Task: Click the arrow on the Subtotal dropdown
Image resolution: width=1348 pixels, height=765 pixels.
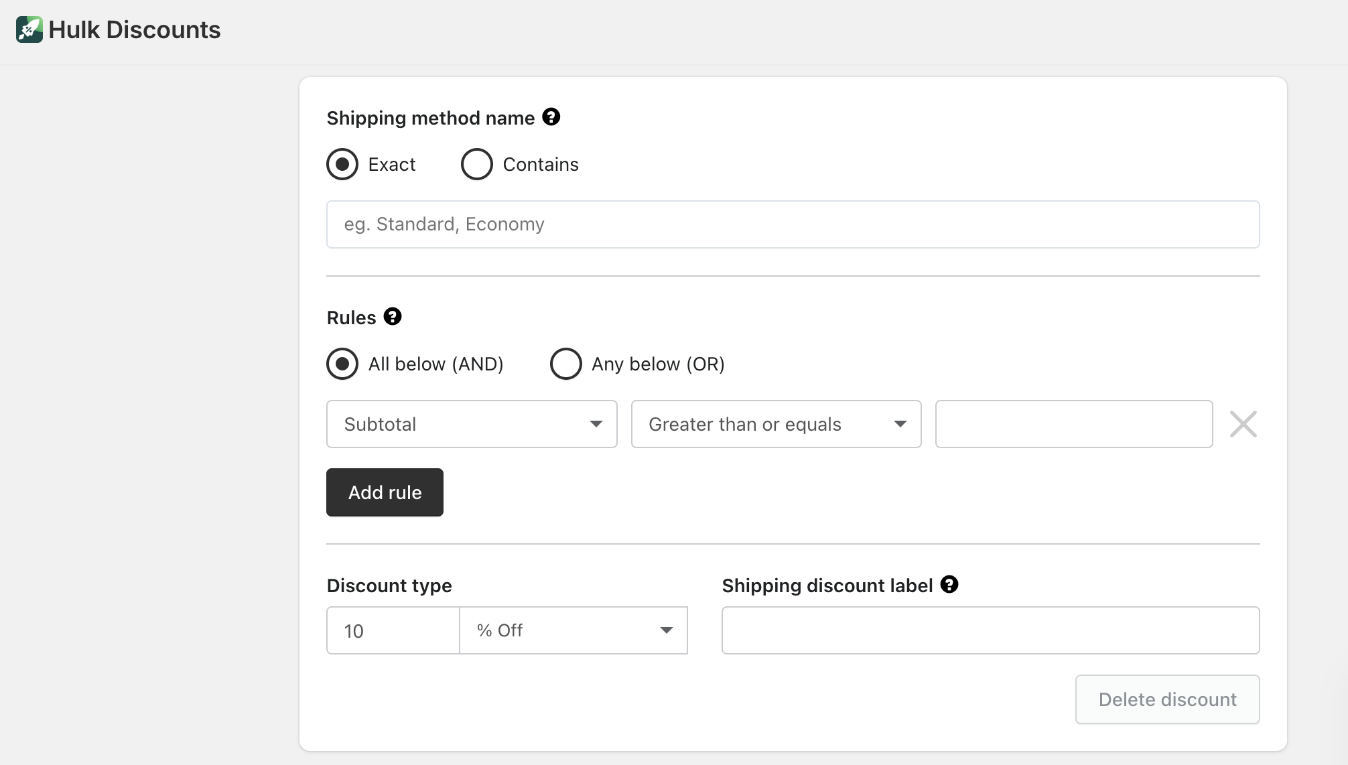Action: click(x=596, y=424)
